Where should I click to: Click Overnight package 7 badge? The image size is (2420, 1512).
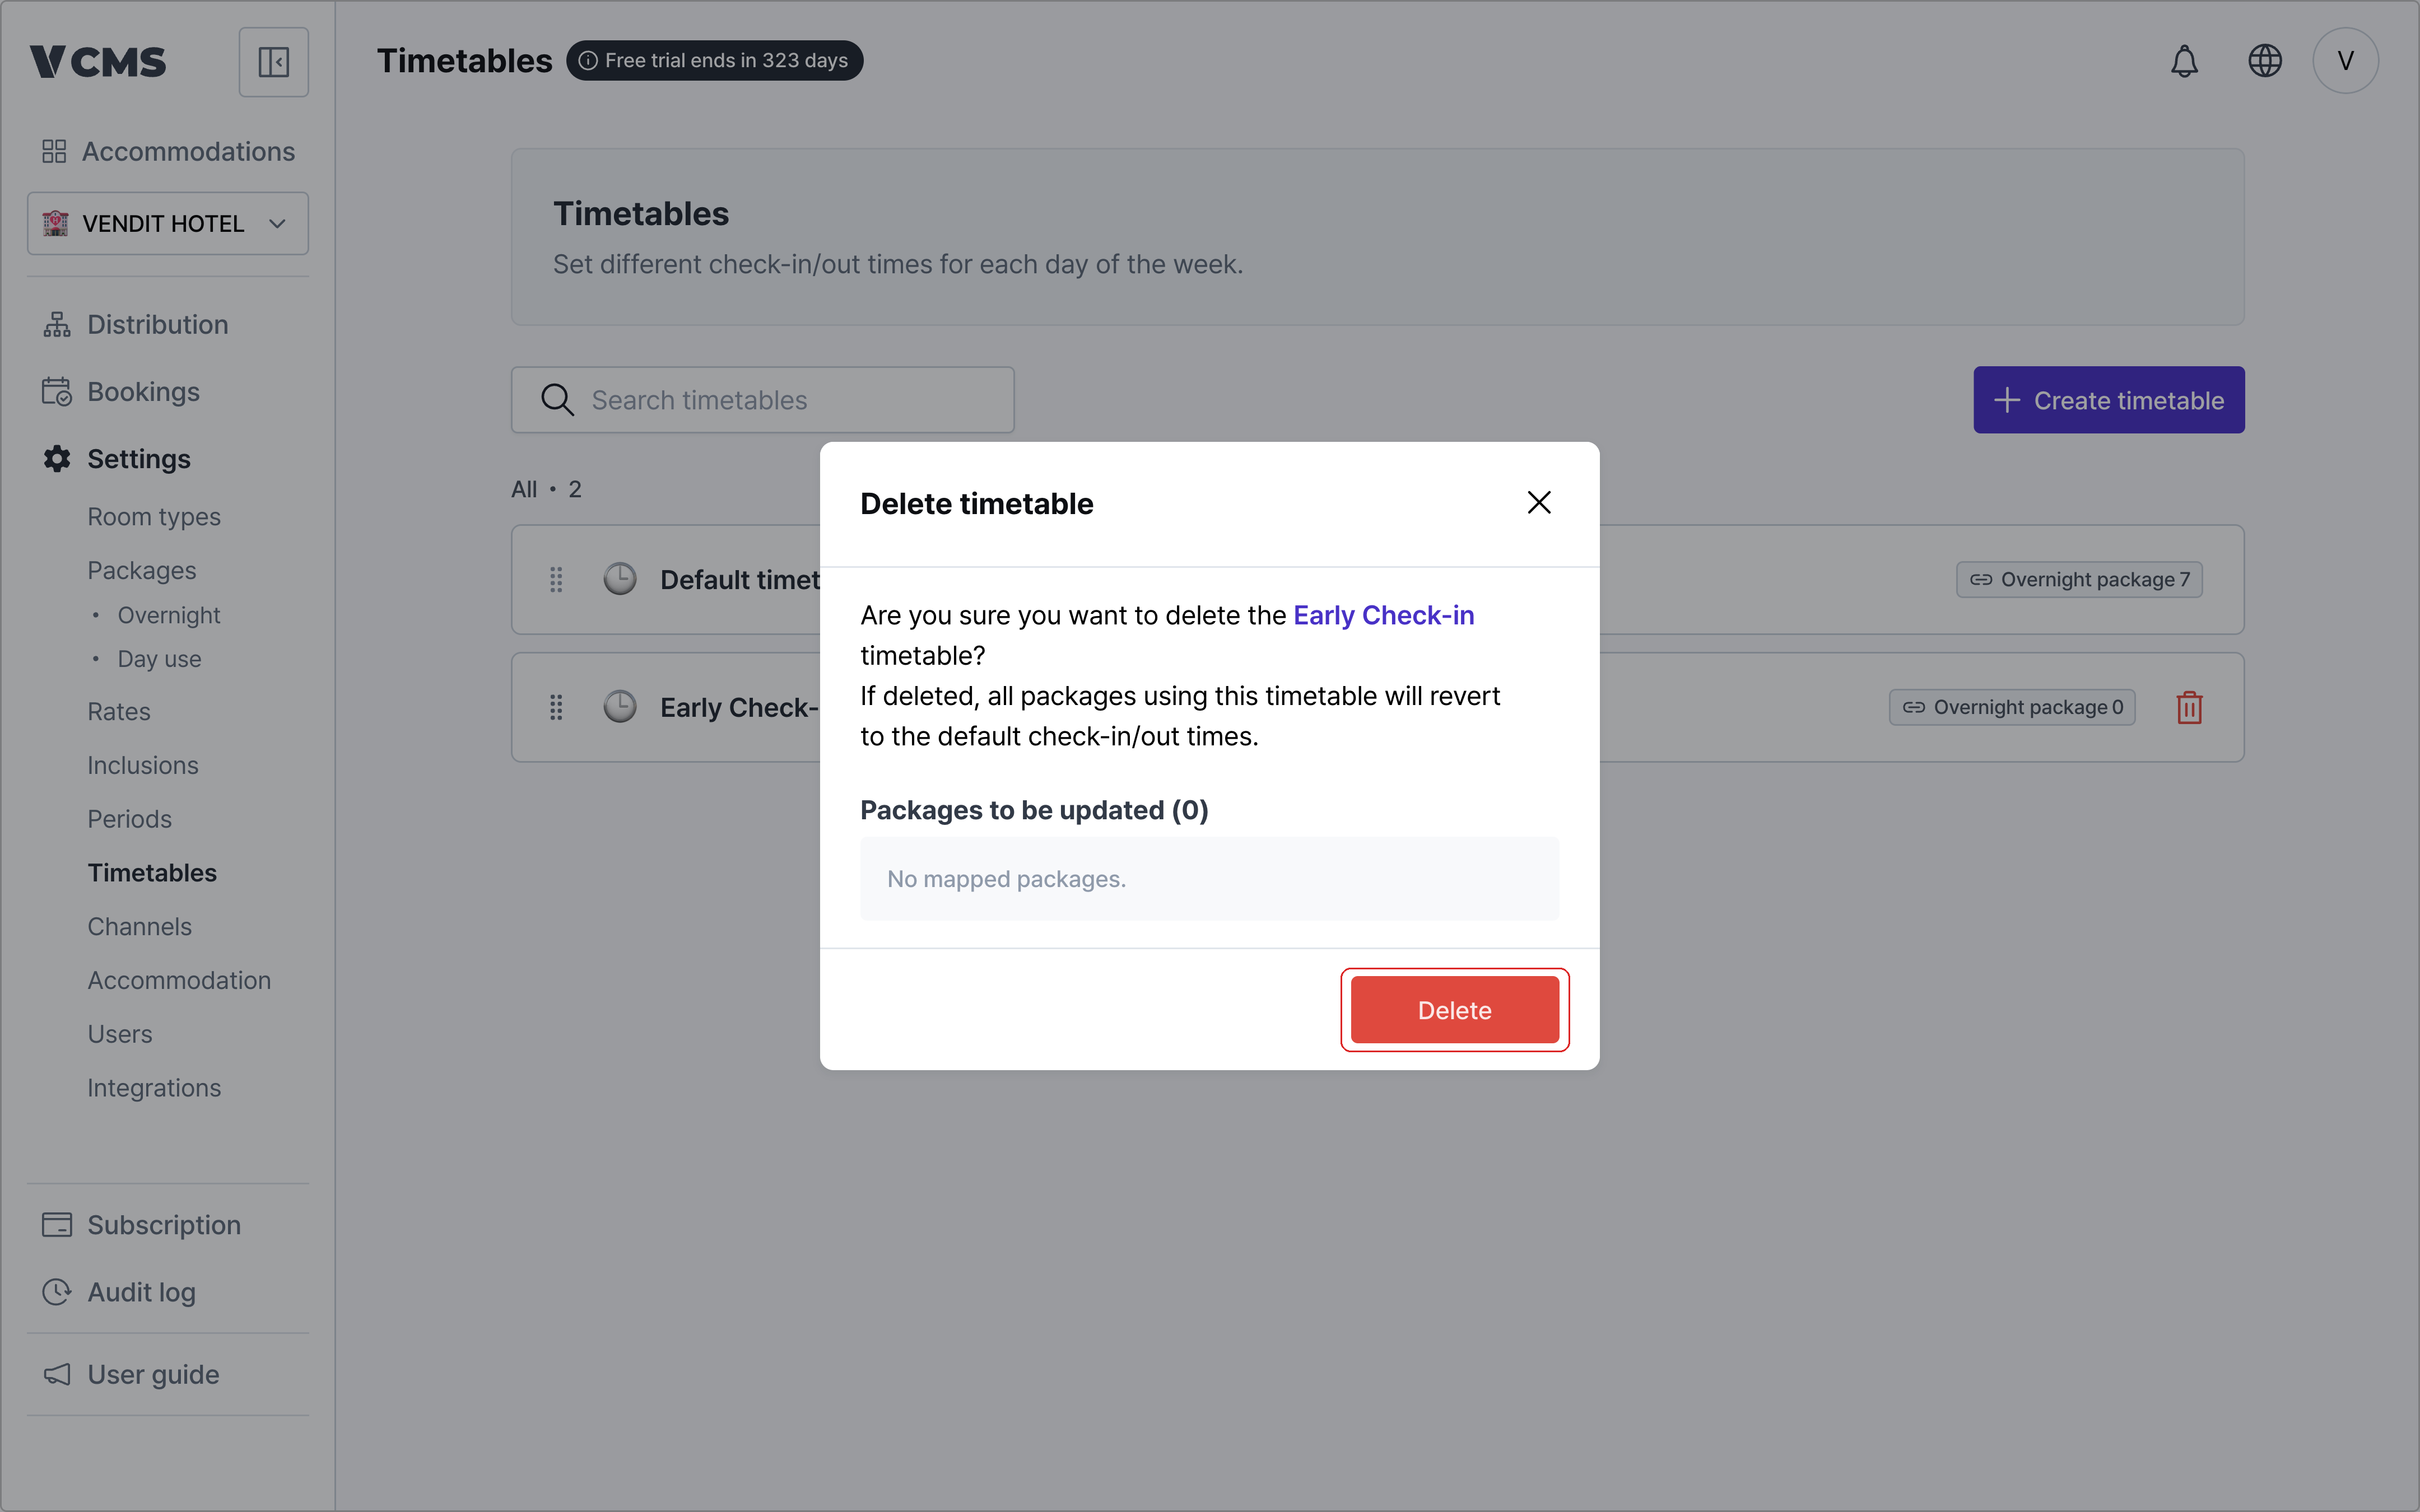click(x=2079, y=580)
